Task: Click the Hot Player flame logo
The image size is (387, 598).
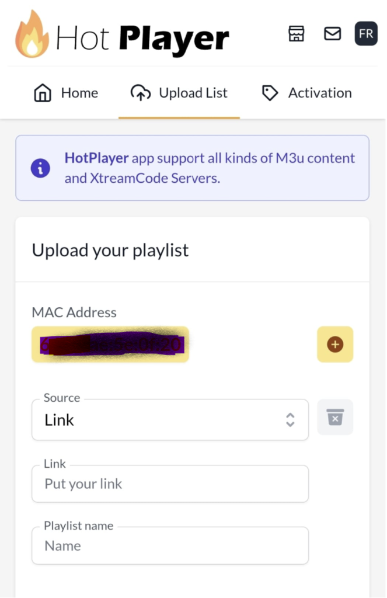Action: (32, 34)
